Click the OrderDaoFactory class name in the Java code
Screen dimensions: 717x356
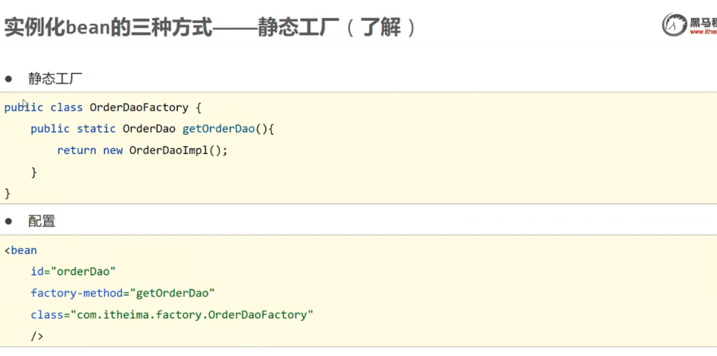tap(139, 108)
